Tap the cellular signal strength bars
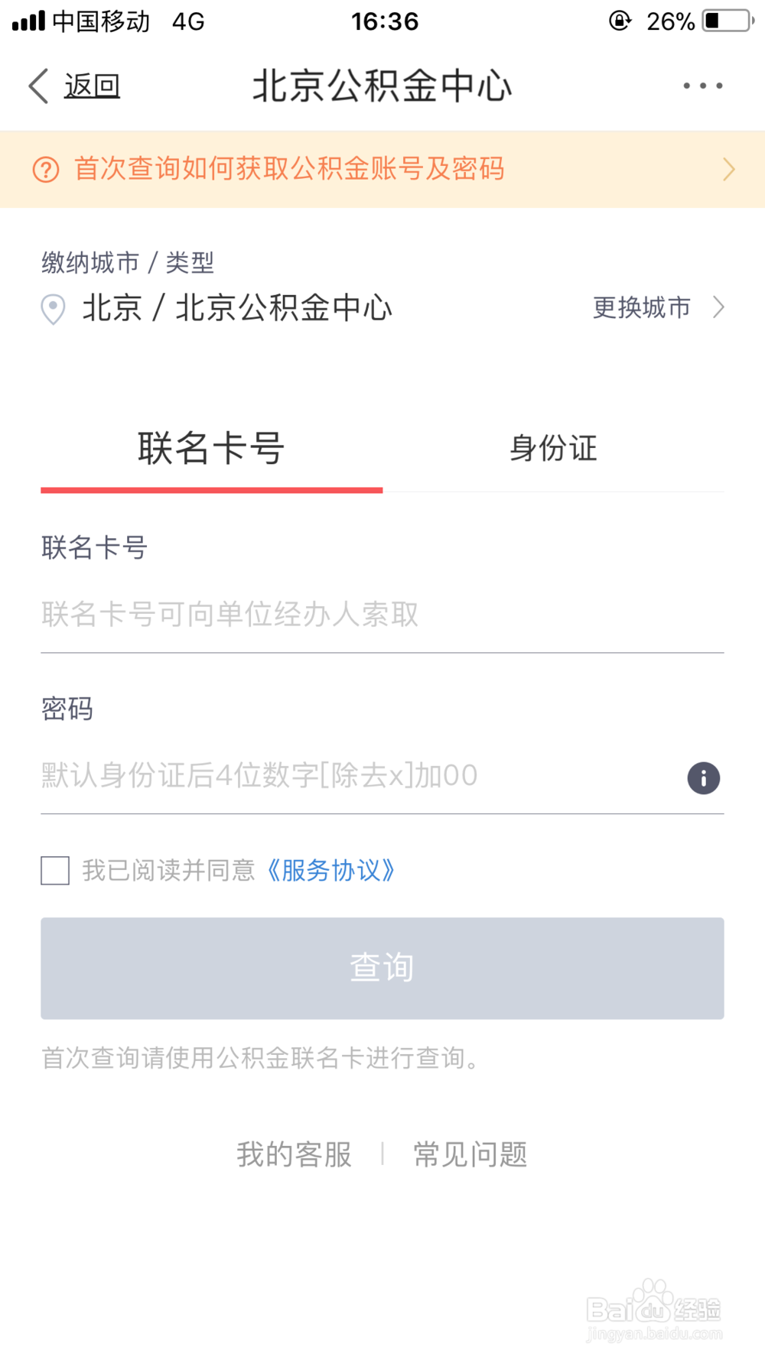Screen dimensions: 765x1360 (29, 21)
